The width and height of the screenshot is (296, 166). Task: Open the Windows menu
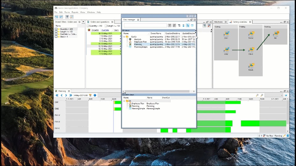pos(91,12)
